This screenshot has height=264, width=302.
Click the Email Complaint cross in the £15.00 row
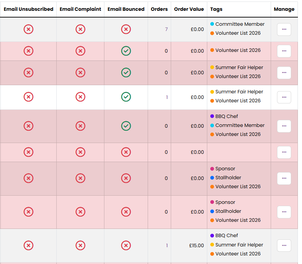80,245
